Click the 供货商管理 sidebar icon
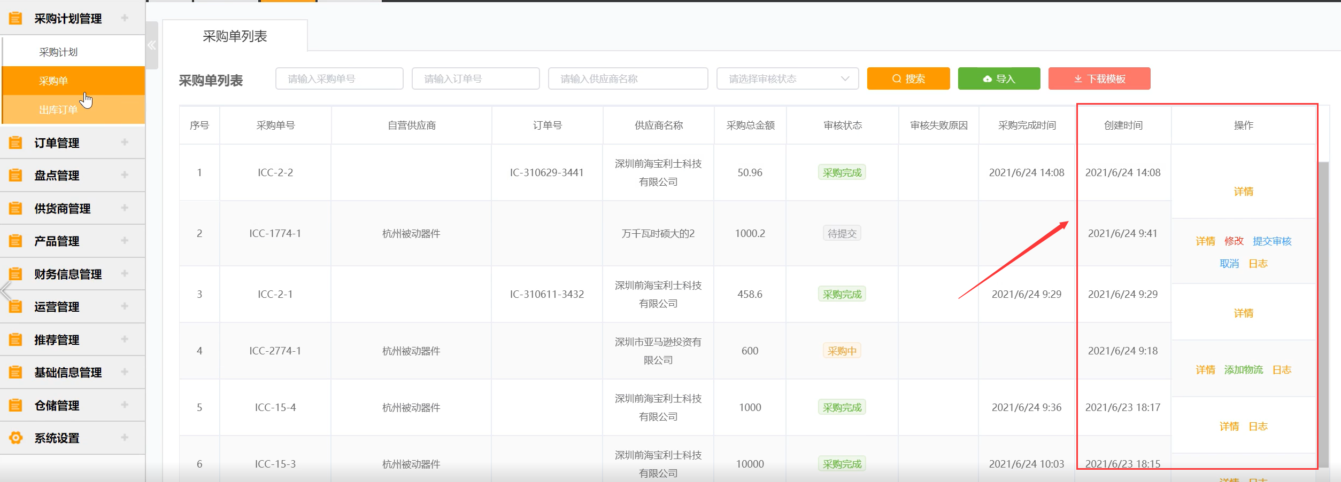Viewport: 1341px width, 482px height. [x=16, y=208]
